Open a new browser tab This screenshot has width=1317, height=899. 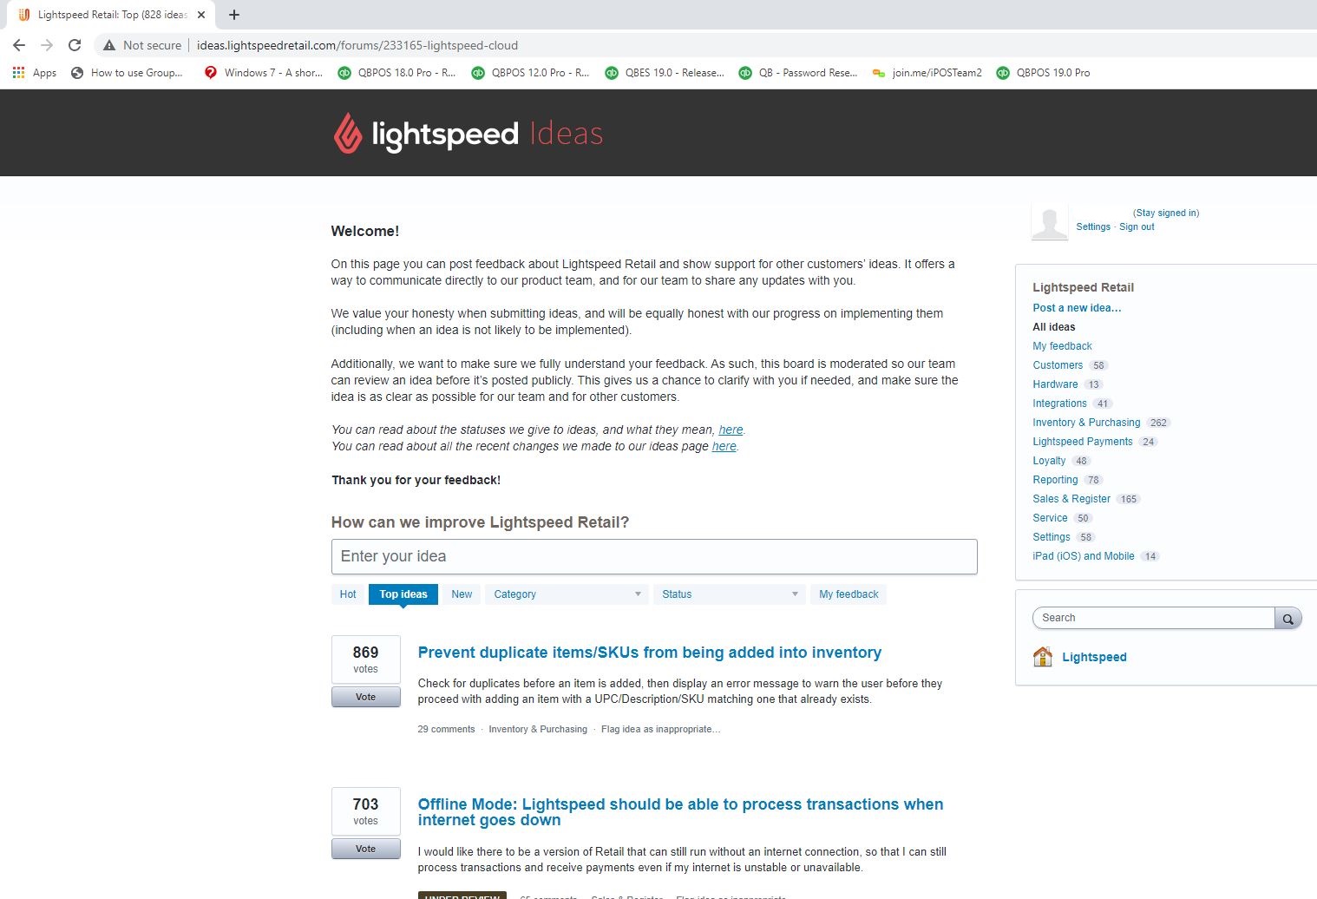pos(234,15)
